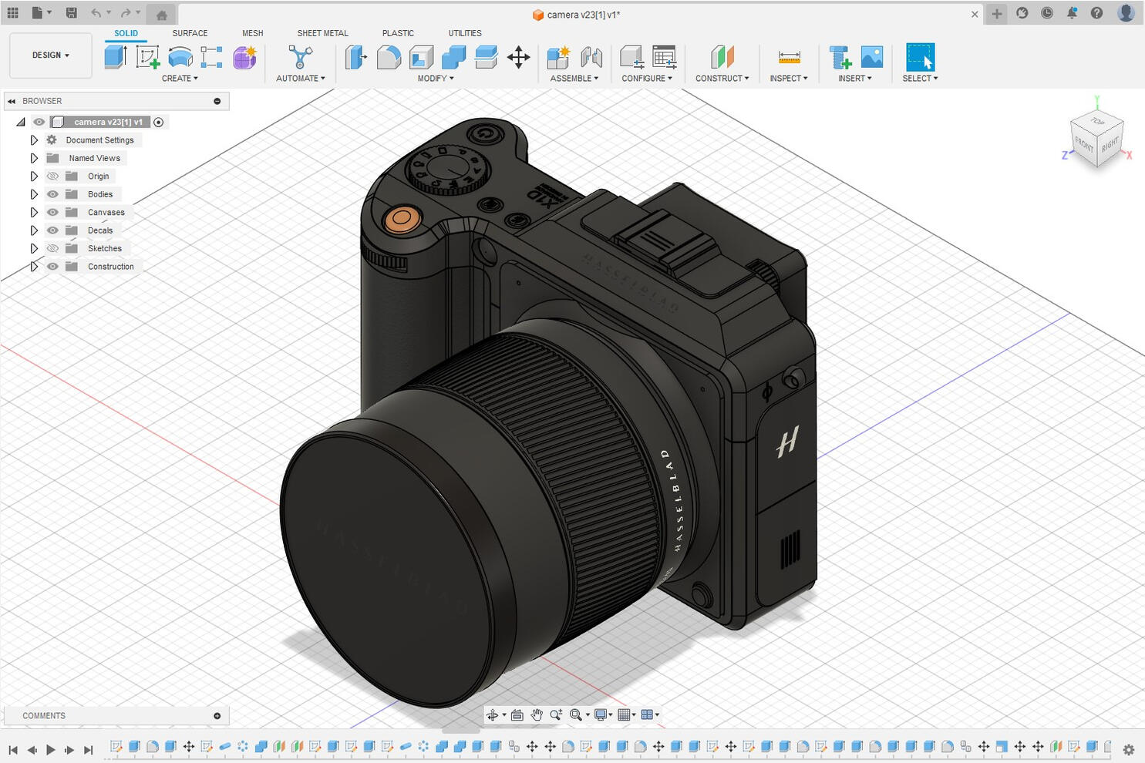Open the CONSTRUCT dropdown menu
The image size is (1145, 763).
tap(722, 79)
